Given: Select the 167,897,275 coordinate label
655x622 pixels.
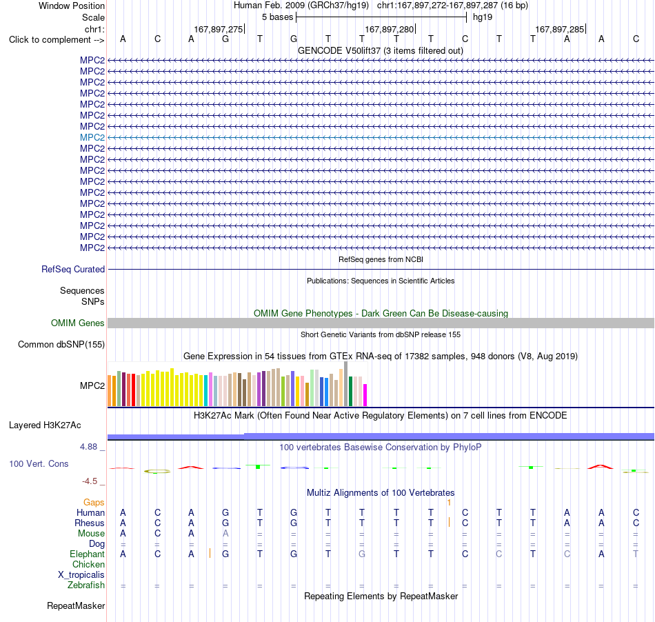Looking at the screenshot, I should (x=218, y=29).
